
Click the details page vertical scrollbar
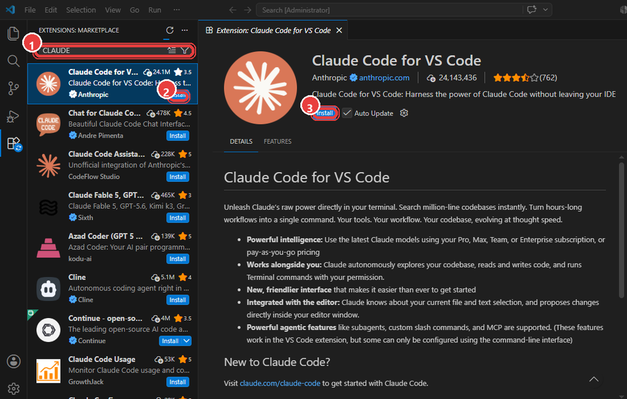coord(621,230)
